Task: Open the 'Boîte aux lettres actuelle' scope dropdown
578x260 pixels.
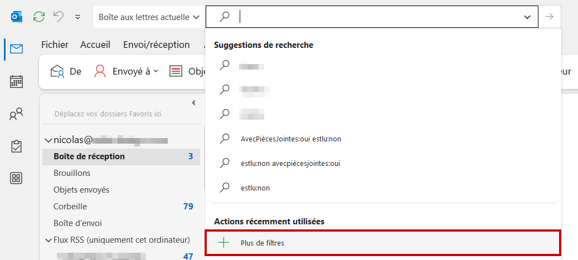Action: click(x=149, y=17)
